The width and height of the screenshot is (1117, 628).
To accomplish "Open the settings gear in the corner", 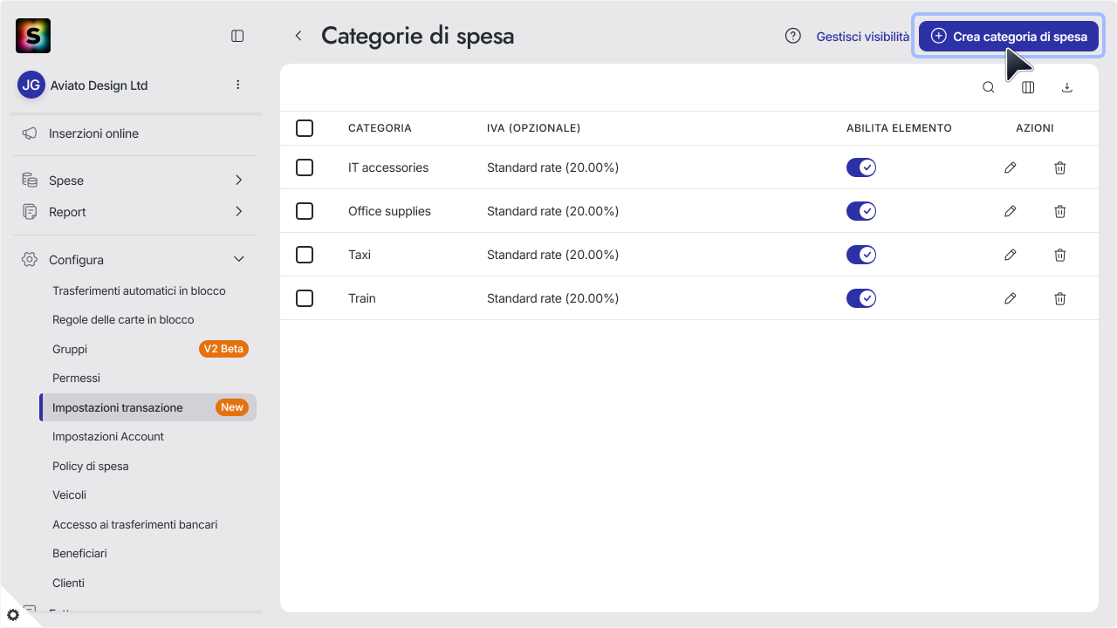I will [x=13, y=615].
